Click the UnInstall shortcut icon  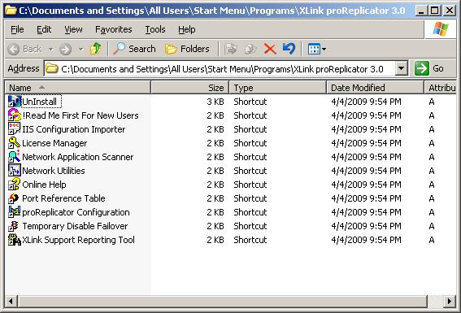pyautogui.click(x=14, y=102)
